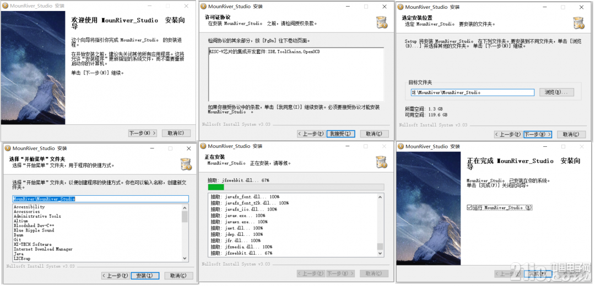Click the jdwp.dll log line

coord(237,234)
